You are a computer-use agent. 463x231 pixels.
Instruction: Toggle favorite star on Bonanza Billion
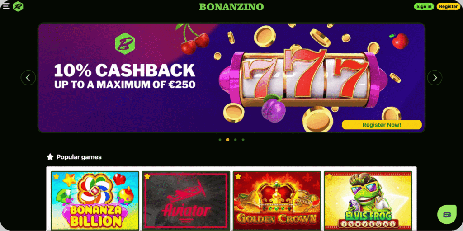[x=56, y=177]
